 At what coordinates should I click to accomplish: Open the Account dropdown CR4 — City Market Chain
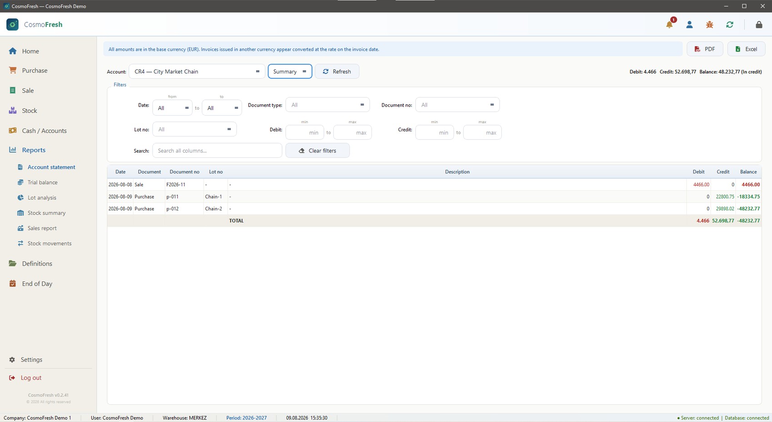(x=197, y=72)
